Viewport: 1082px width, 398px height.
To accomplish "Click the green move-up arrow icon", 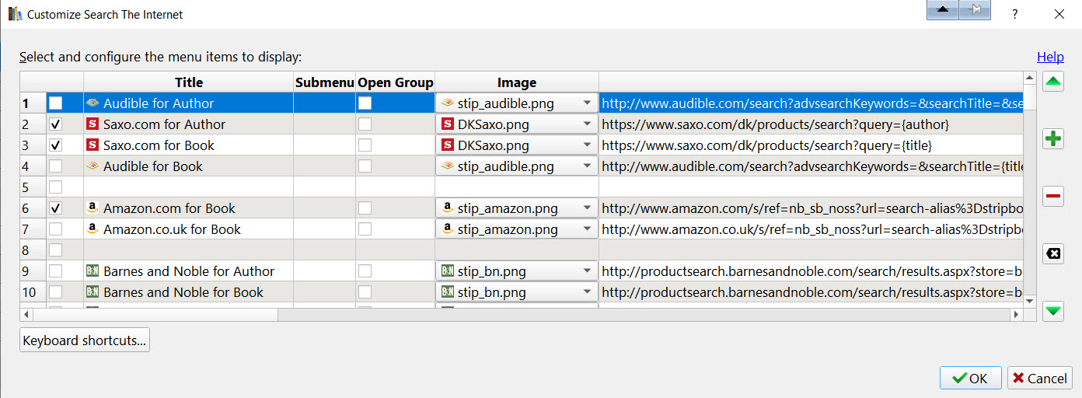I will (1053, 82).
